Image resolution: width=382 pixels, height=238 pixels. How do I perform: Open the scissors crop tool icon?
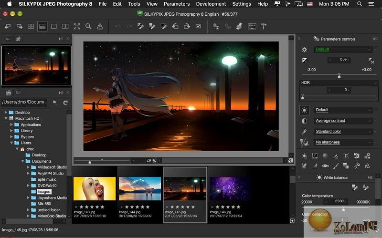pos(357,166)
